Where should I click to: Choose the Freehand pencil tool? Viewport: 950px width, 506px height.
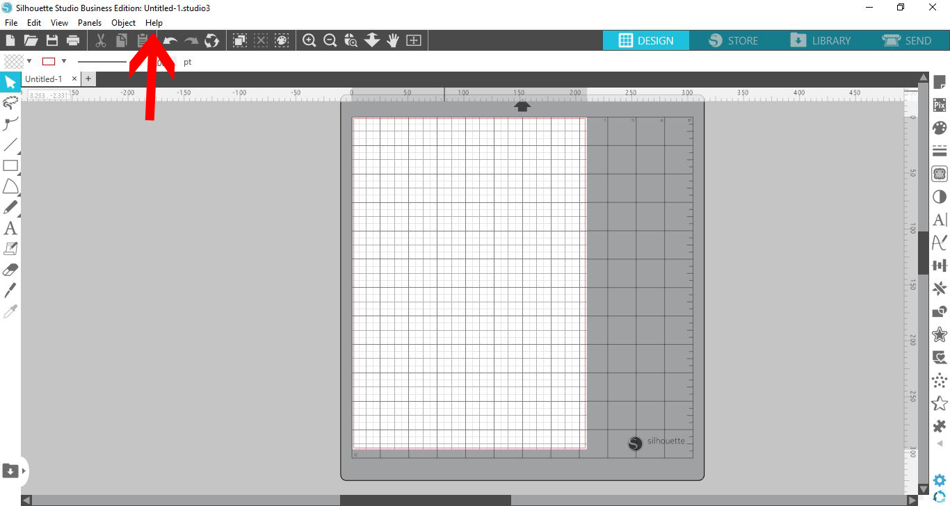tap(10, 207)
